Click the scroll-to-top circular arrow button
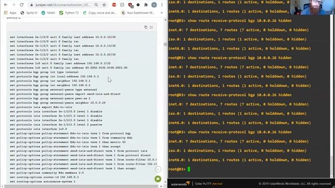 coord(158,169)
